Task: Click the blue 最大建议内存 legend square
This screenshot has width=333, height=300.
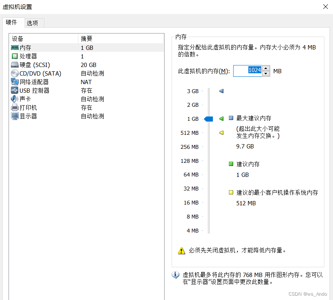Action: tap(231, 118)
